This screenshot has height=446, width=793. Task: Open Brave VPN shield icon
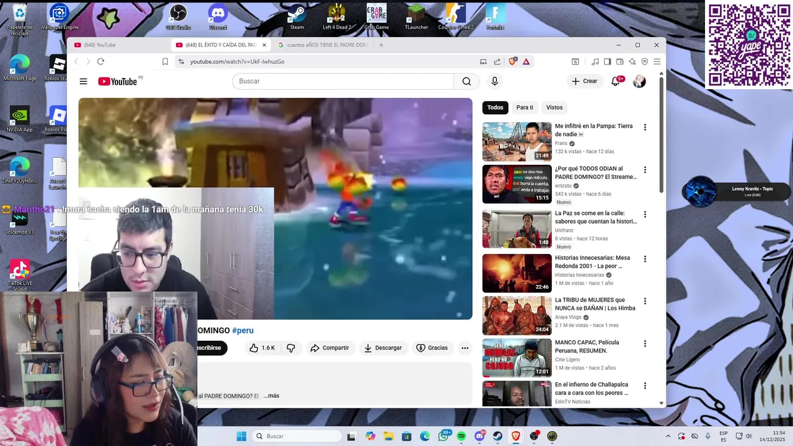tap(644, 61)
